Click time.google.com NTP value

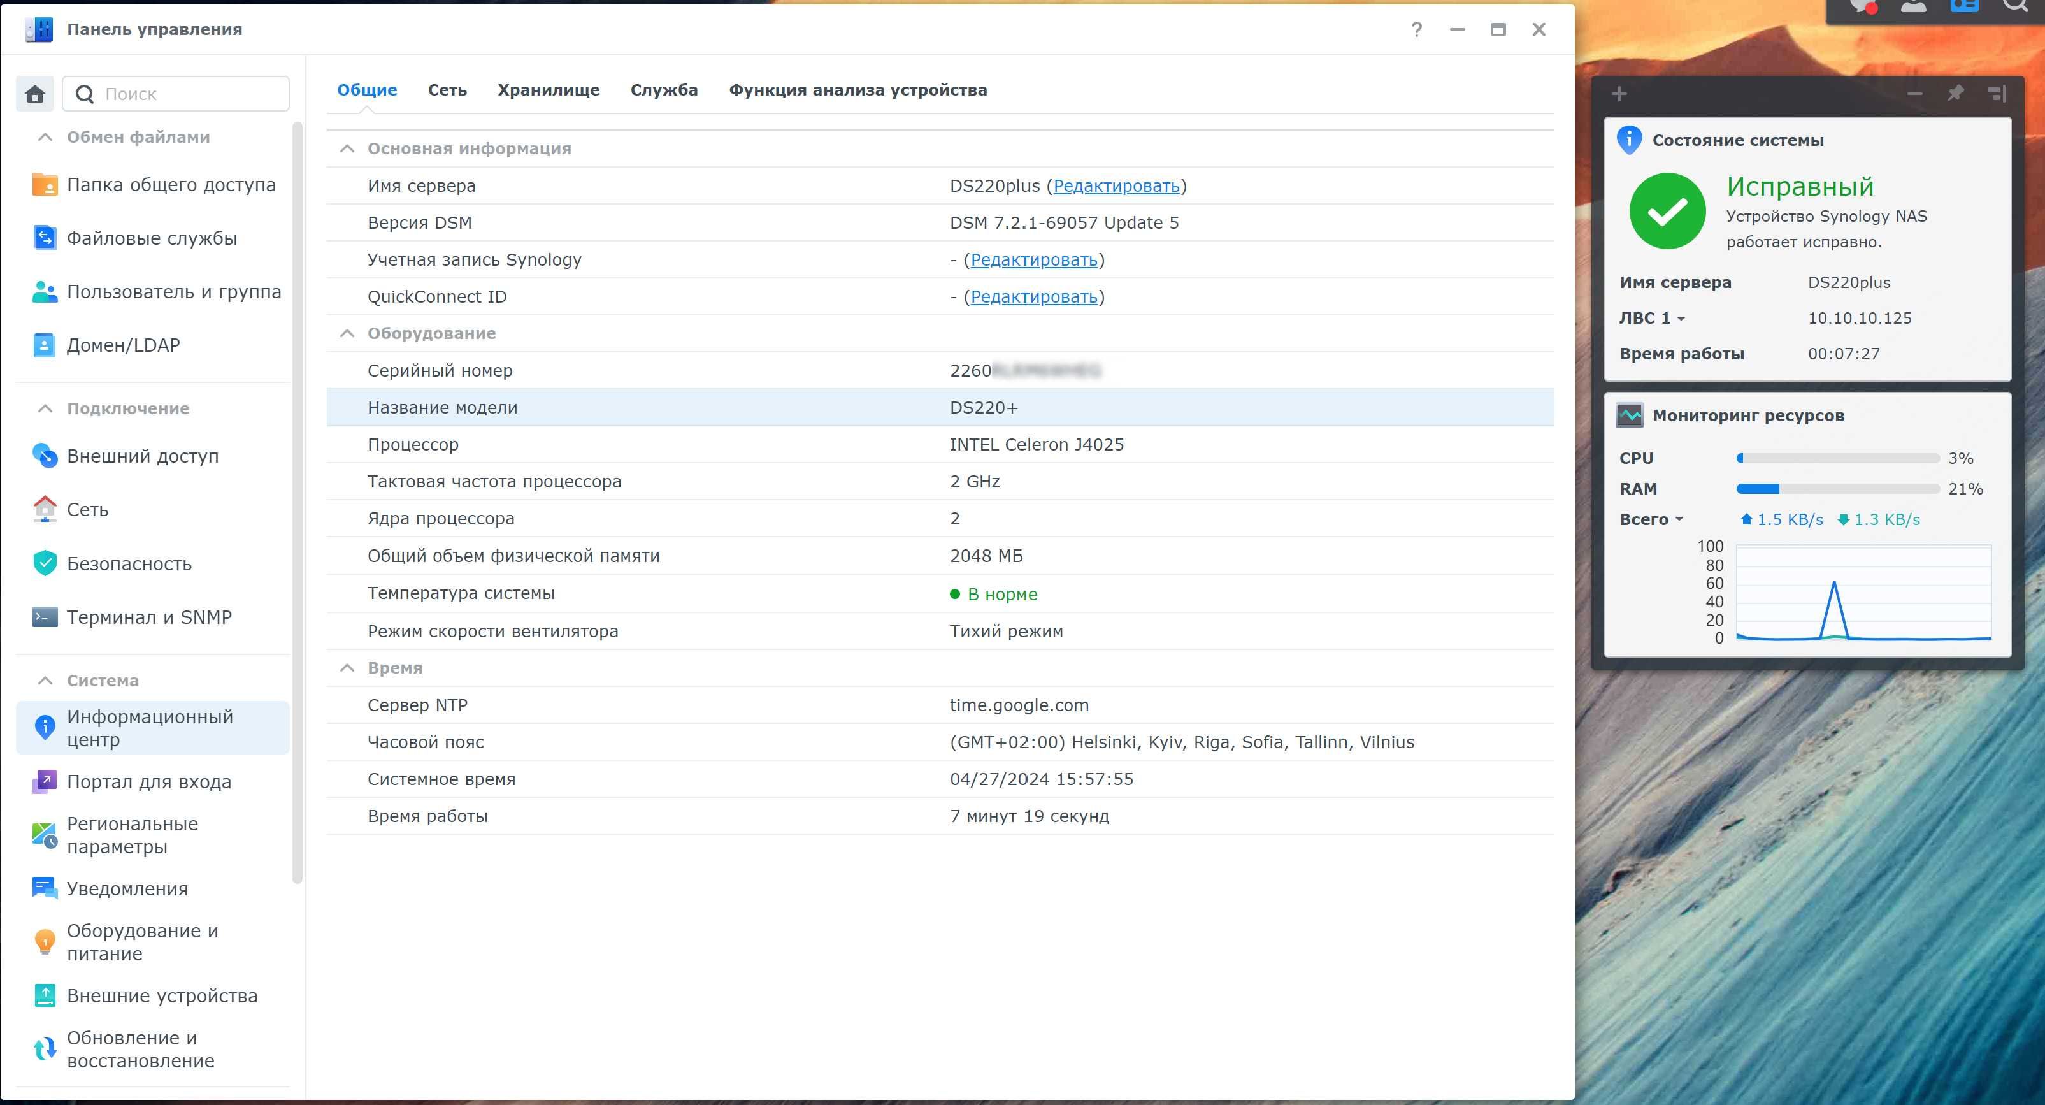pos(1019,705)
